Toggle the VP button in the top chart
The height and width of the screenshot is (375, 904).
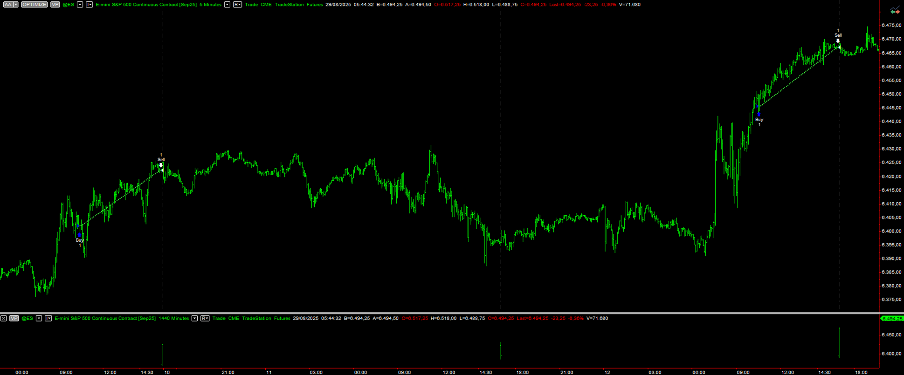(55, 5)
